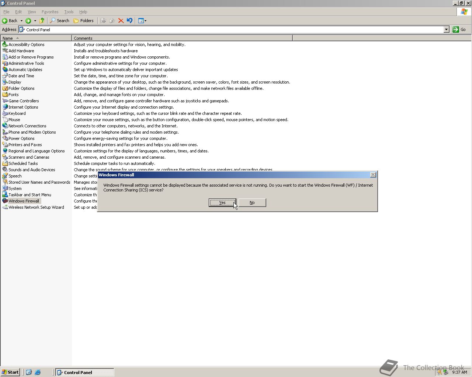Open Scanners and Cameras icon
Viewport: 472px width, 377px height.
[5, 157]
